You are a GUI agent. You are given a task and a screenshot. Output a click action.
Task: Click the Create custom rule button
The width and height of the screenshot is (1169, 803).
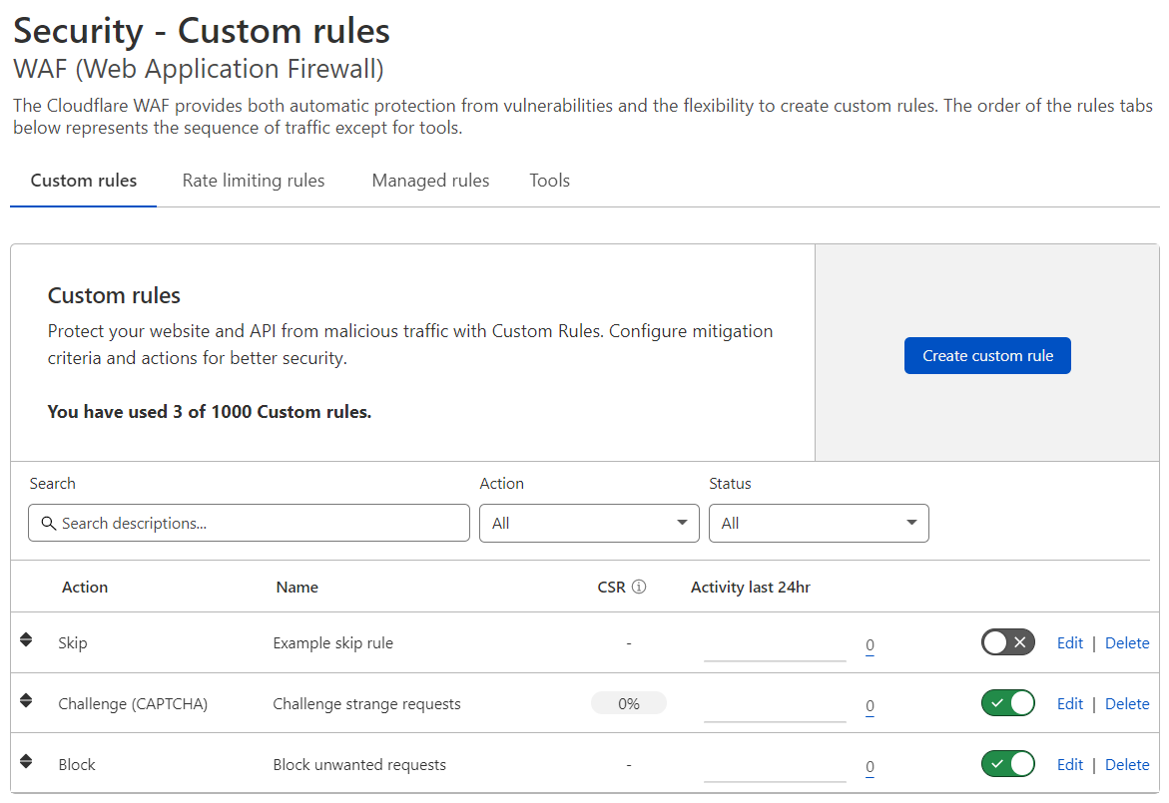tap(987, 355)
